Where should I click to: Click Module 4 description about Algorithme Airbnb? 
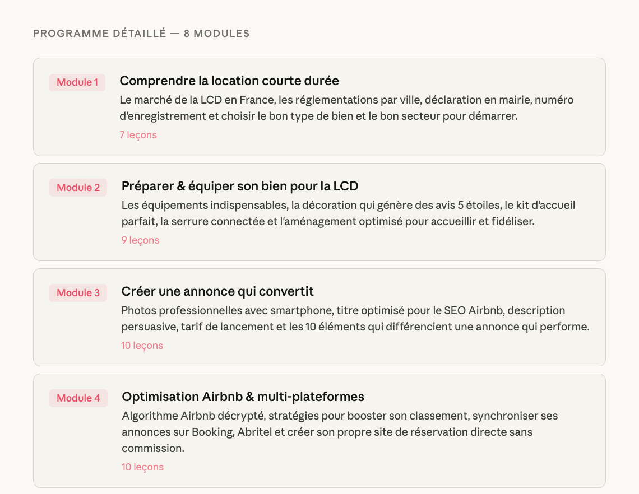pos(340,432)
